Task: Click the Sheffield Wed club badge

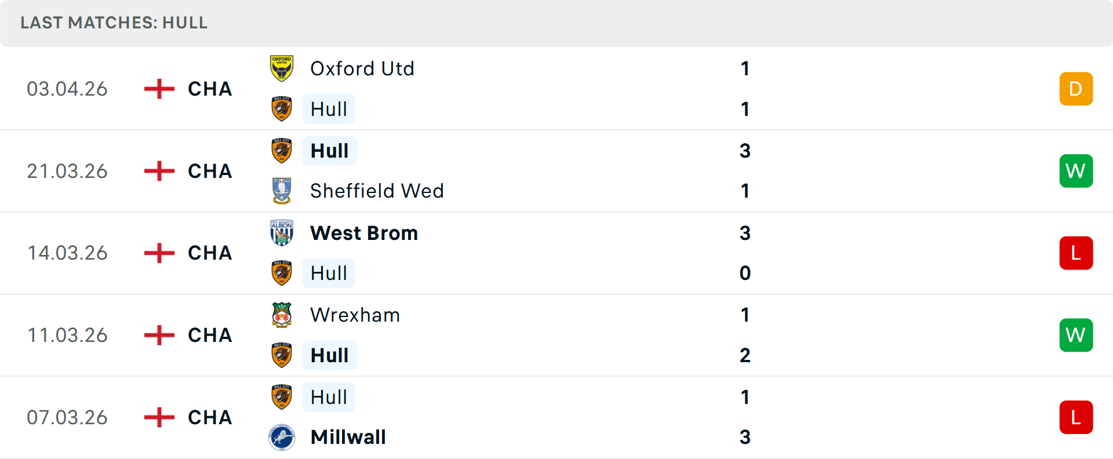Action: [281, 191]
